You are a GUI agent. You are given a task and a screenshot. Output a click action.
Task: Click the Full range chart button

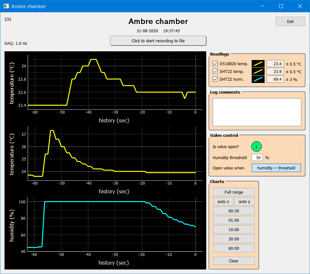tap(234, 192)
